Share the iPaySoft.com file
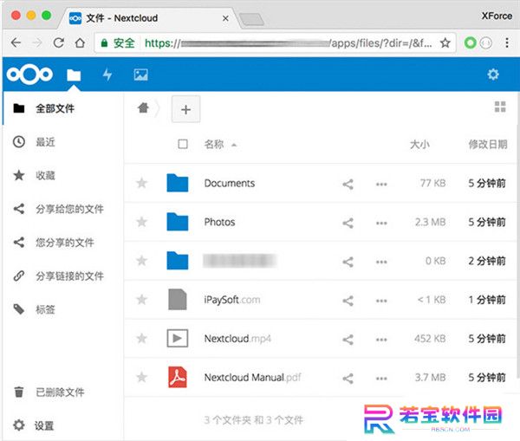Image resolution: width=520 pixels, height=441 pixels. (x=348, y=301)
